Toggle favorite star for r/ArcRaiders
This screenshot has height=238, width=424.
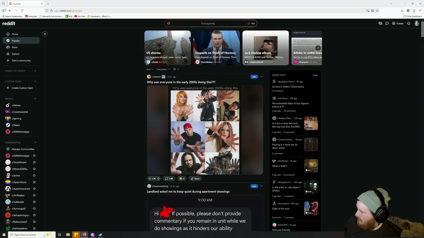(x=34, y=195)
